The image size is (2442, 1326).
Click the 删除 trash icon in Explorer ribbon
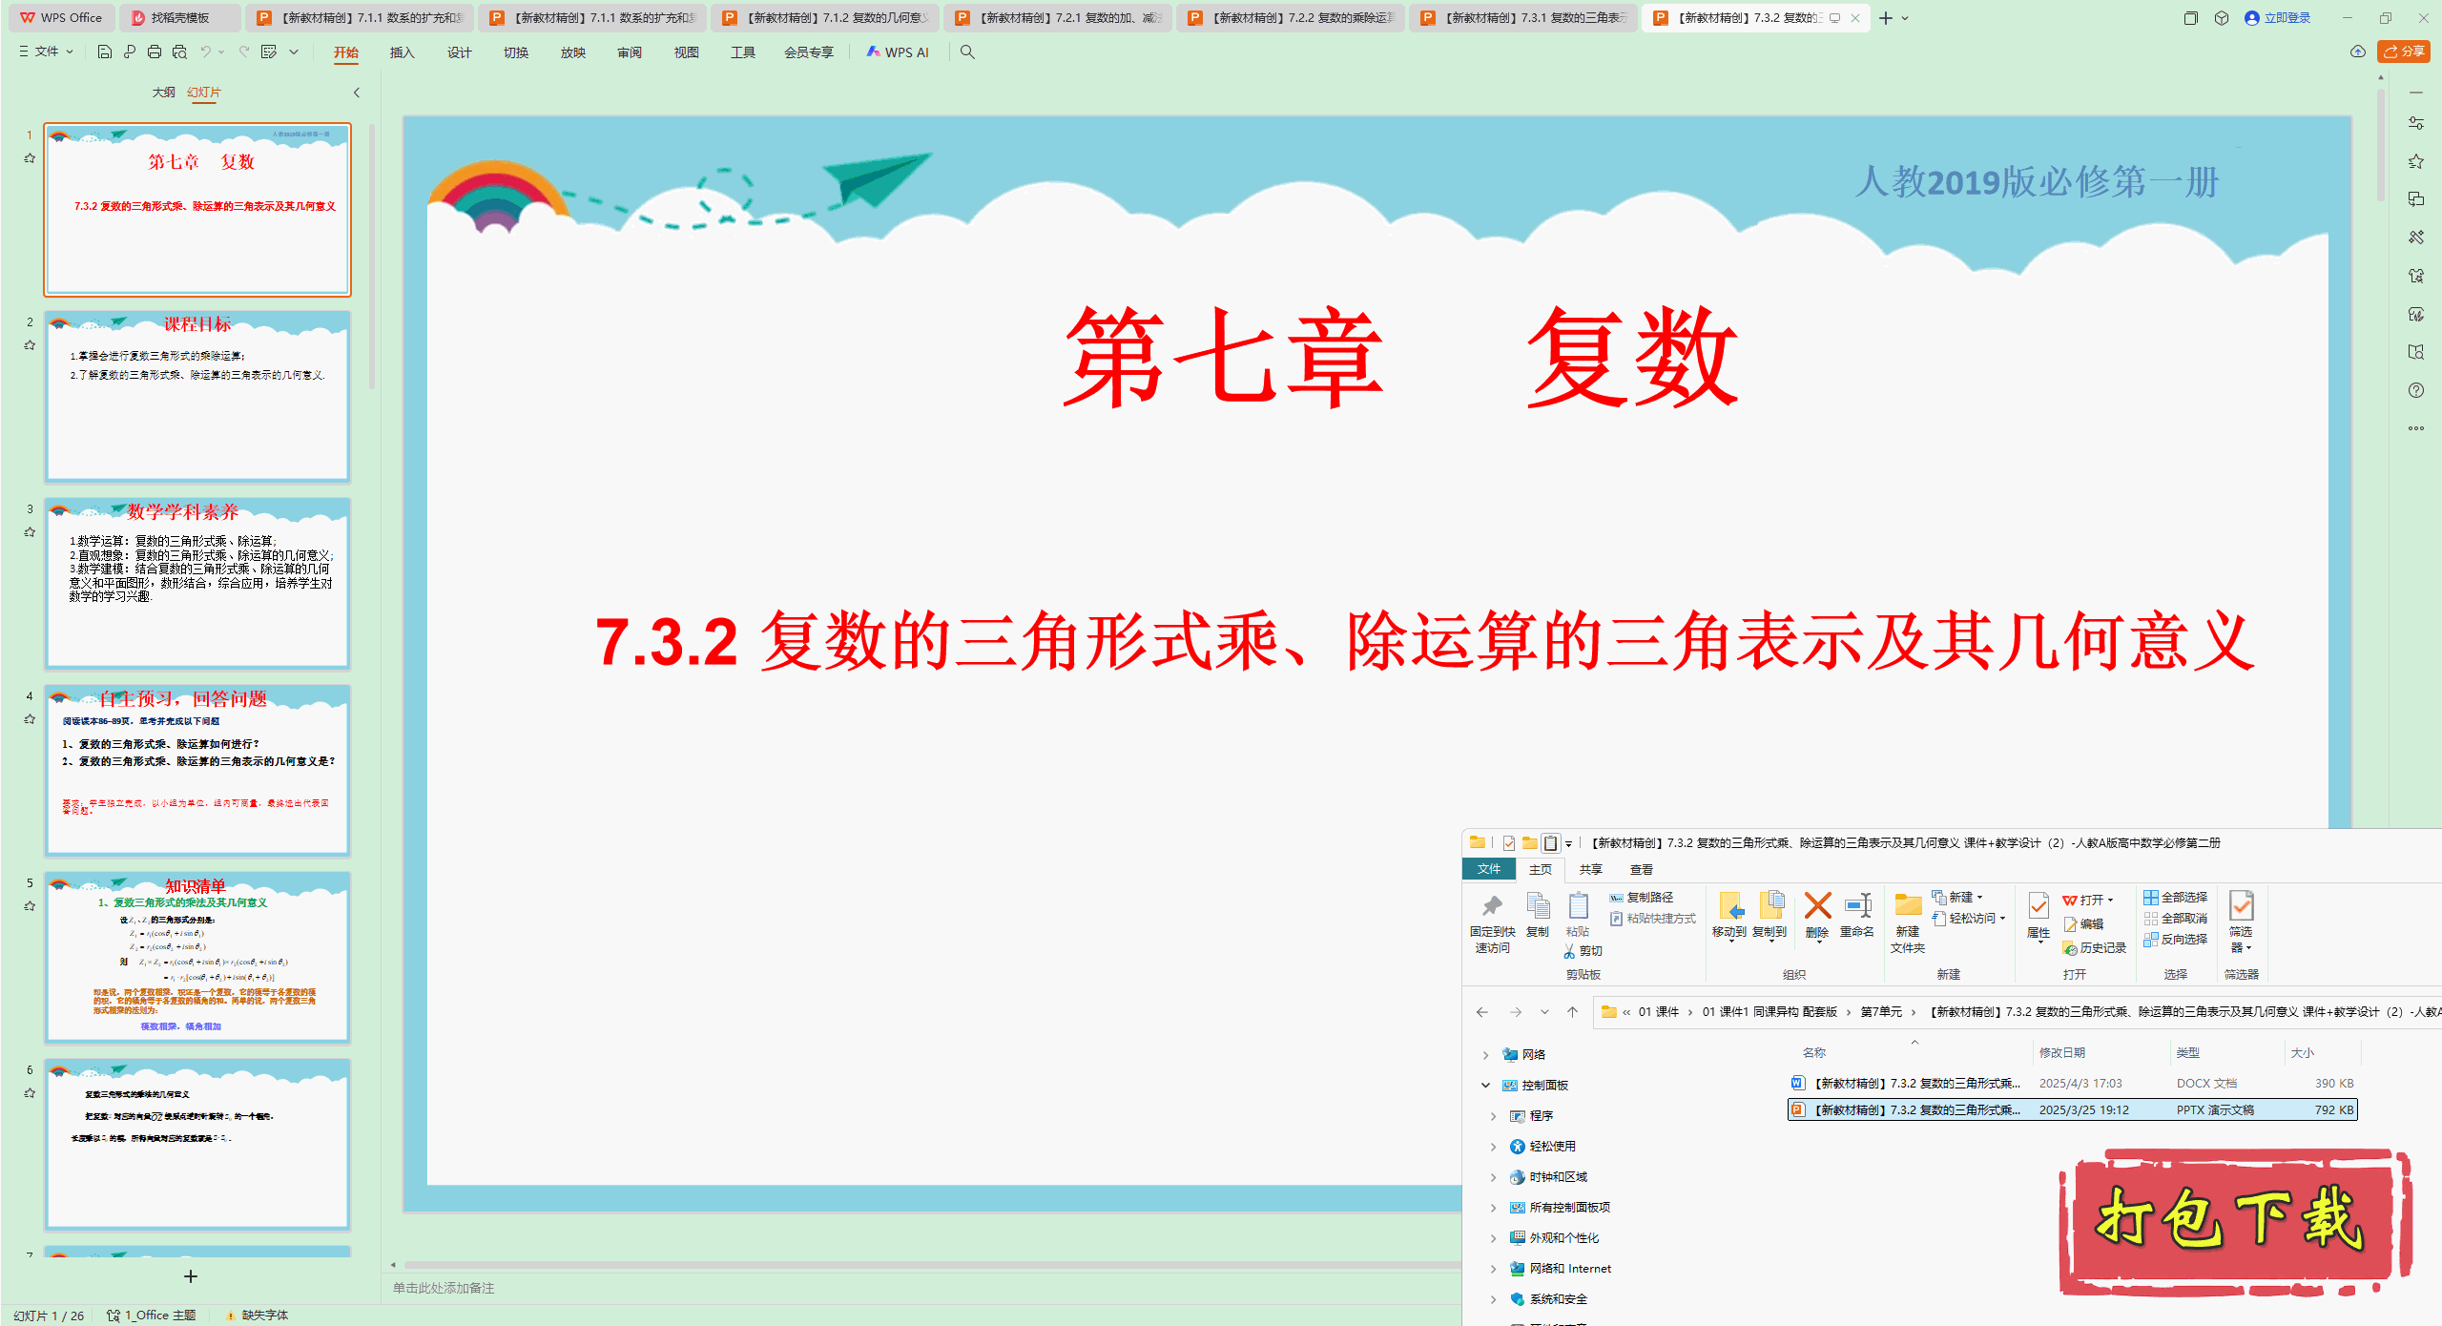pos(1816,906)
